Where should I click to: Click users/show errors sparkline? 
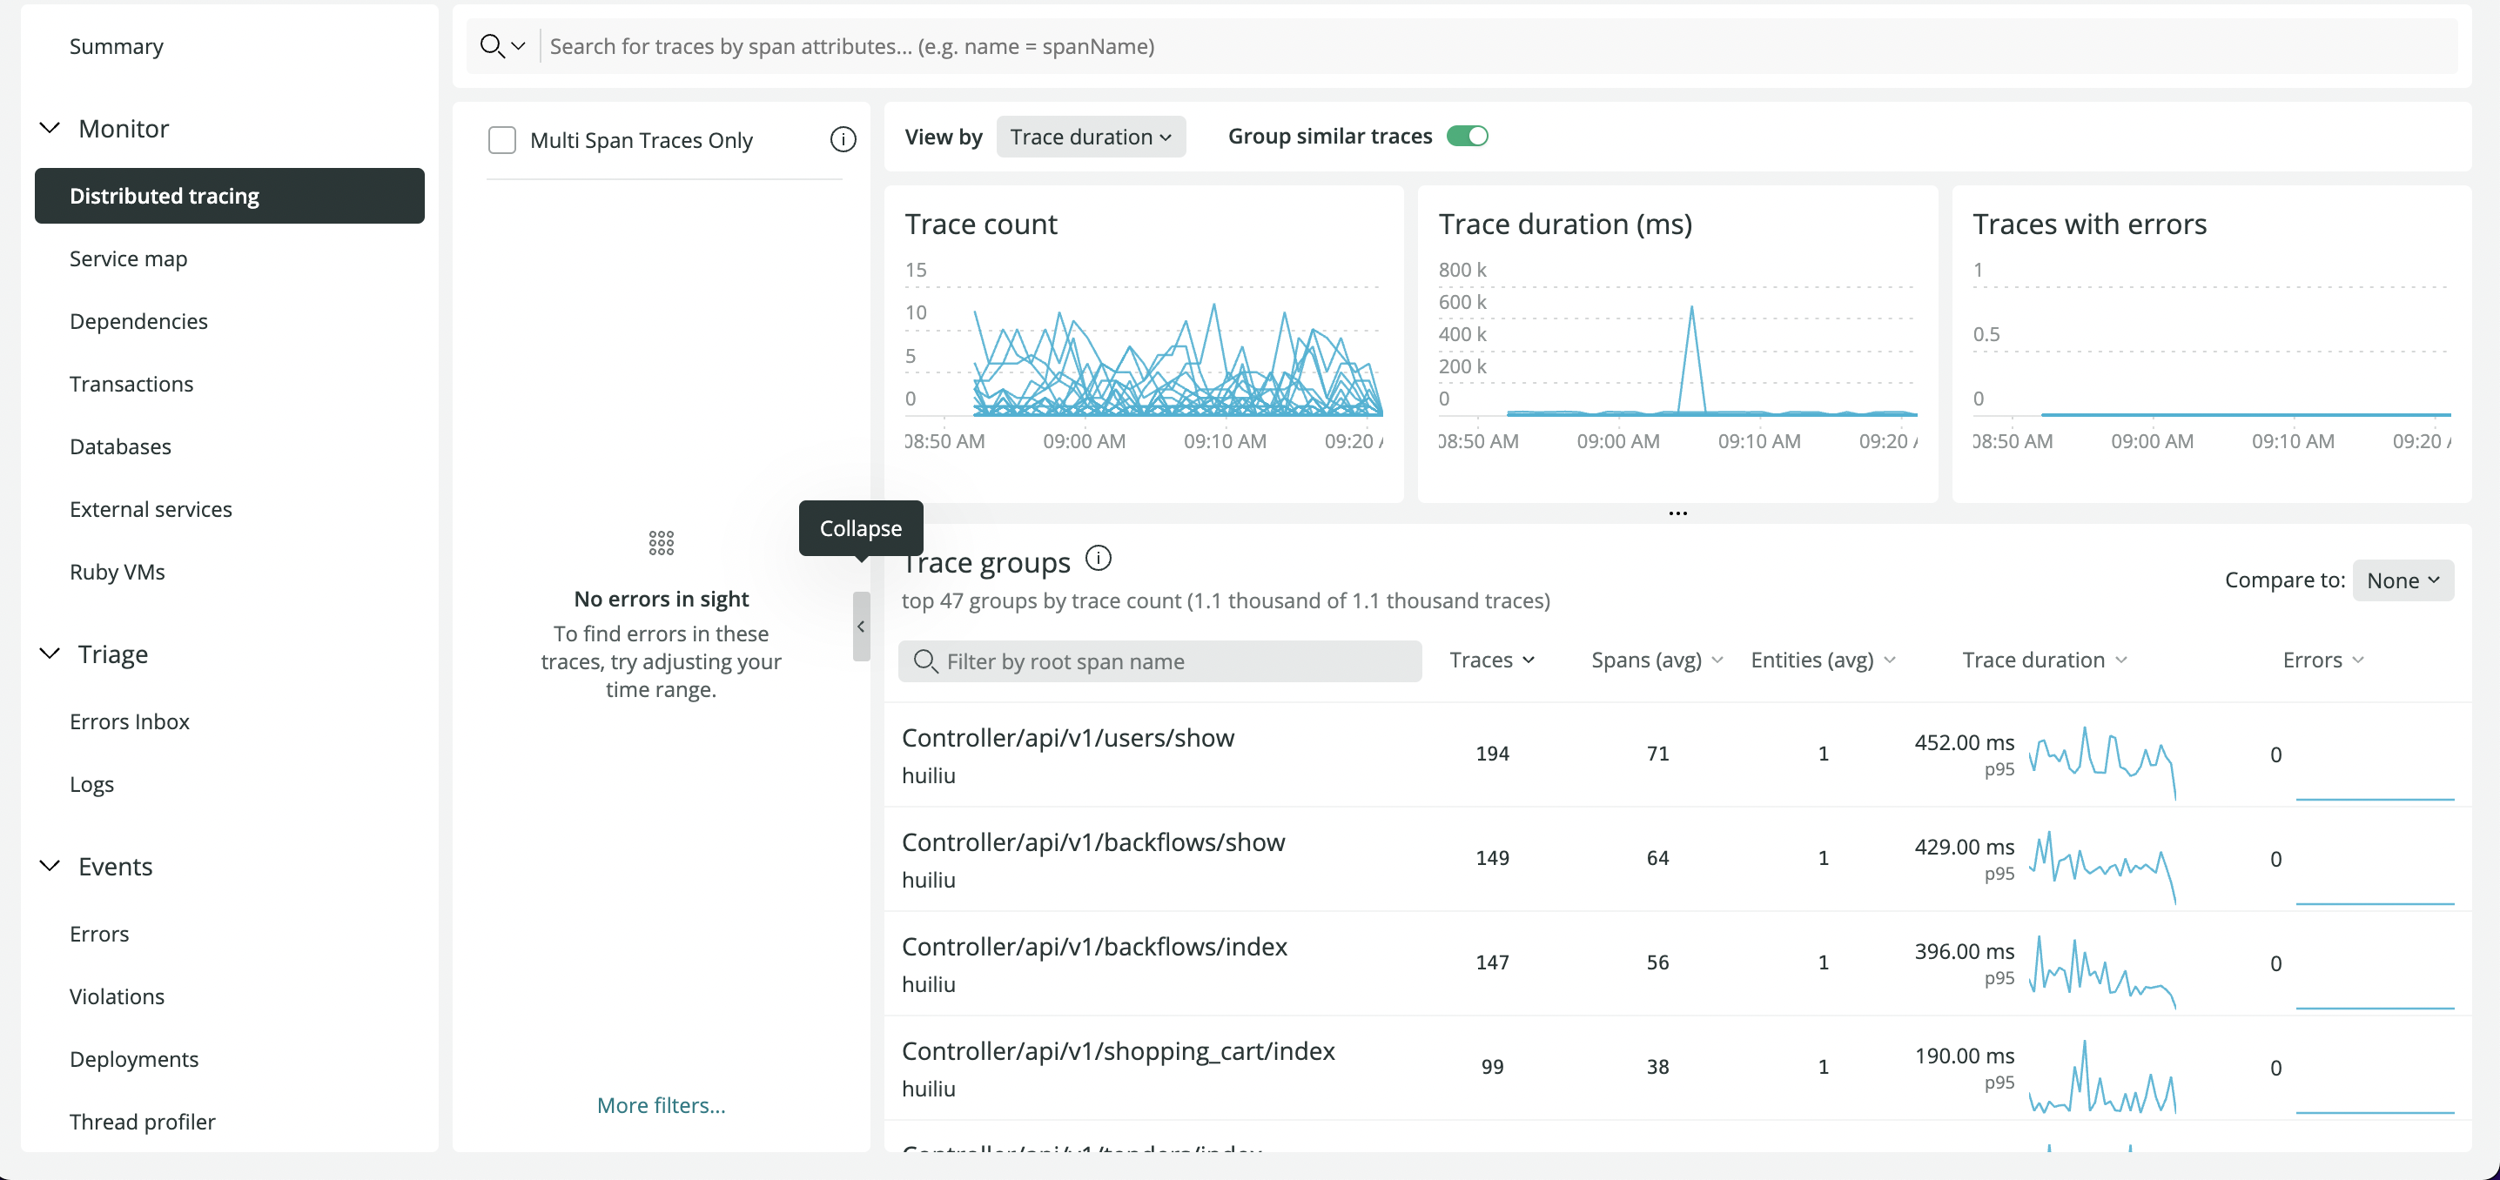(2375, 798)
